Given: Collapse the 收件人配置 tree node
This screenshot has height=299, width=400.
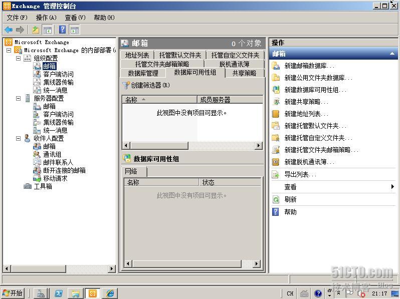Looking at the screenshot, I should (x=18, y=138).
